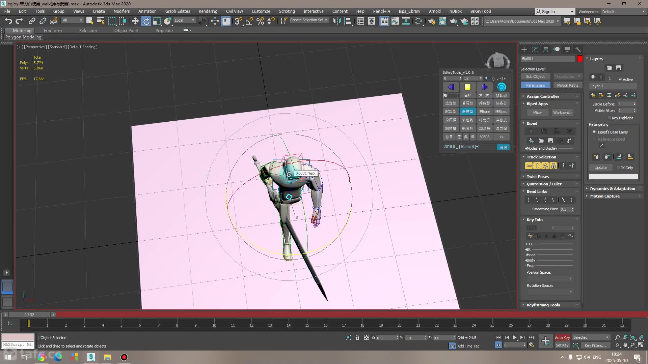Toggle the Active checkbox in Layers
Image resolution: width=648 pixels, height=364 pixels.
point(620,80)
